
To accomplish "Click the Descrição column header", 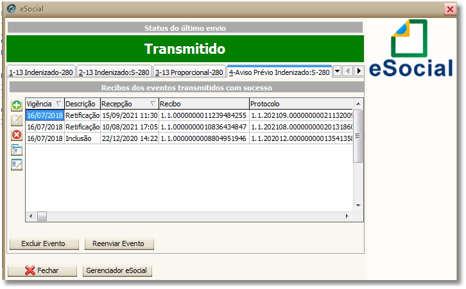I will click(82, 104).
